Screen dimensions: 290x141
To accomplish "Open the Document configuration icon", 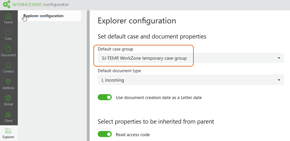I will (x=8, y=49).
